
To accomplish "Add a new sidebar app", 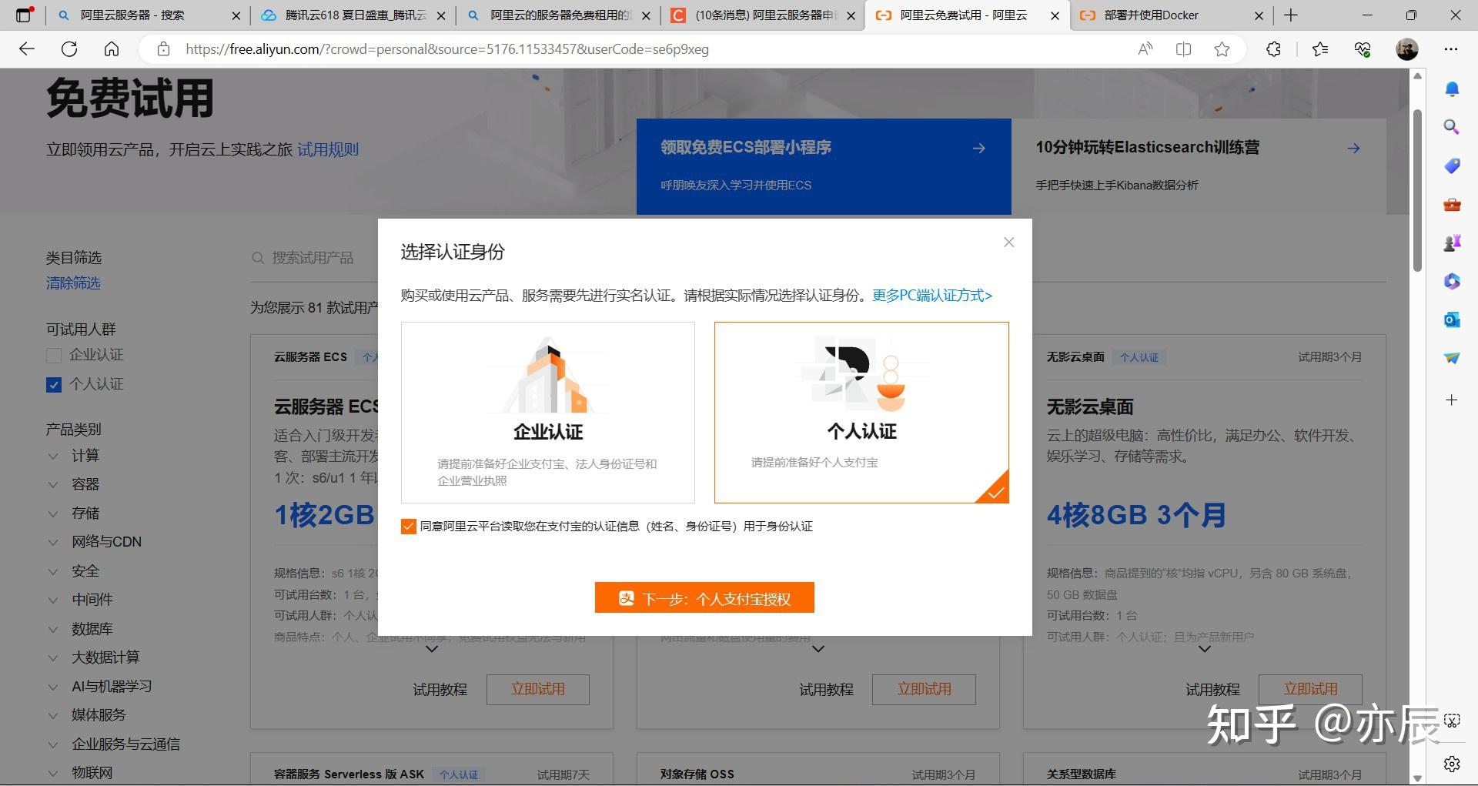I will pos(1452,400).
